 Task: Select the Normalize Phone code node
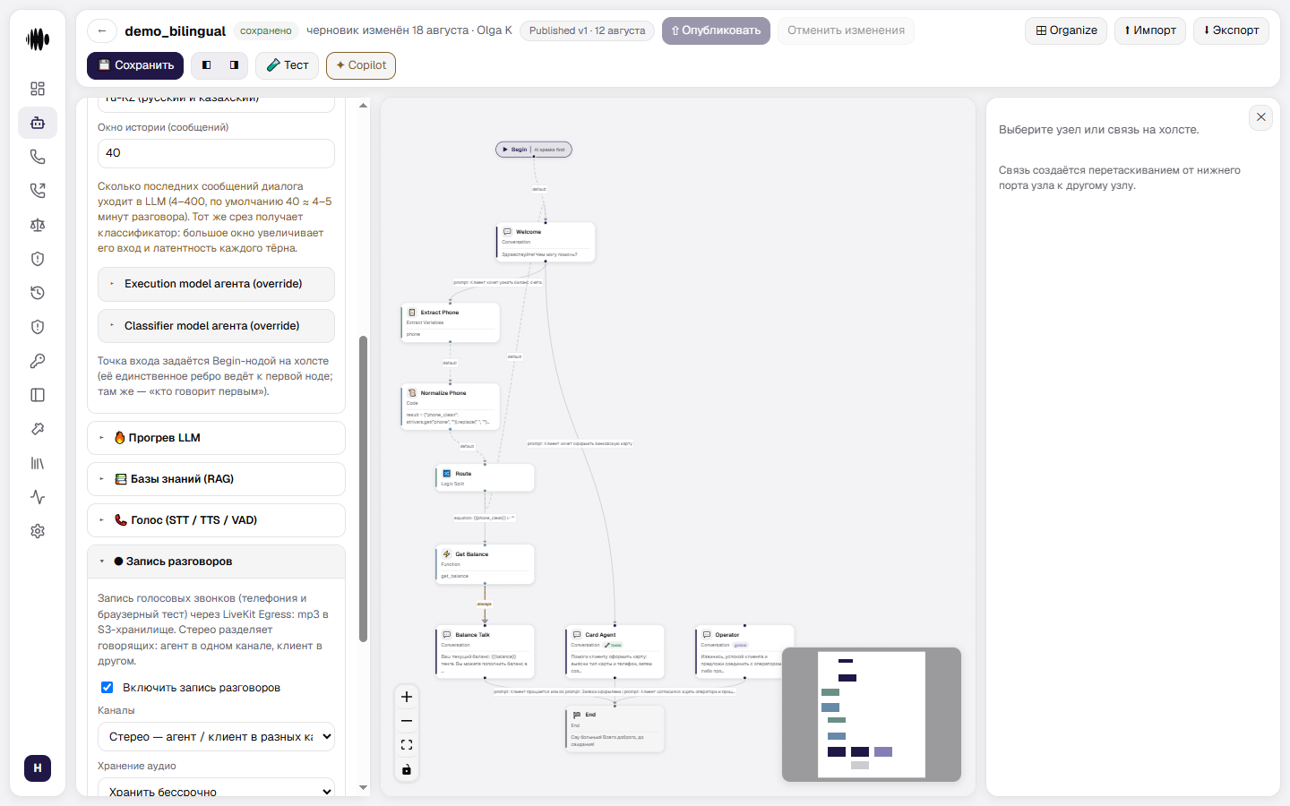(x=450, y=407)
